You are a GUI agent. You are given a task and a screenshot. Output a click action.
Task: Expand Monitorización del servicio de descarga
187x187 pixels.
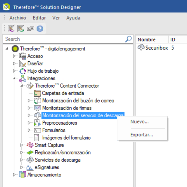click(29, 115)
